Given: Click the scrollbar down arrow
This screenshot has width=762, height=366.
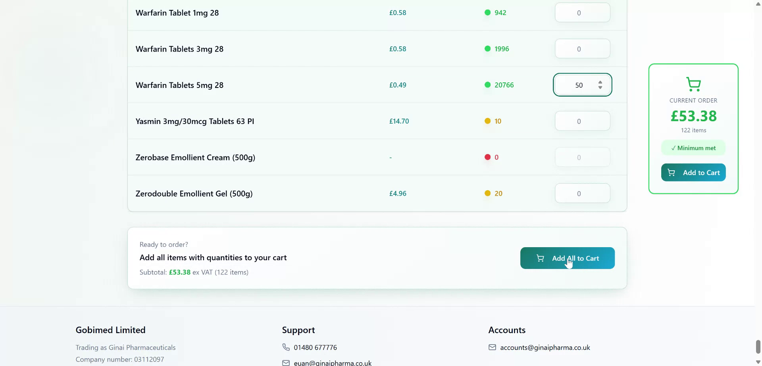Looking at the screenshot, I should point(758,361).
